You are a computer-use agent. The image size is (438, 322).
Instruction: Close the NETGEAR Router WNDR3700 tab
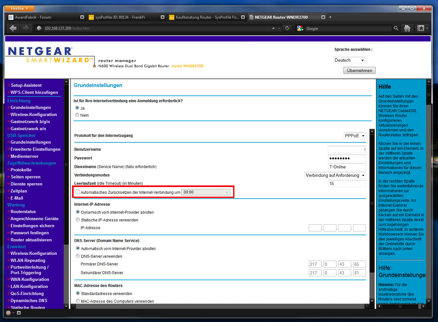coord(323,17)
